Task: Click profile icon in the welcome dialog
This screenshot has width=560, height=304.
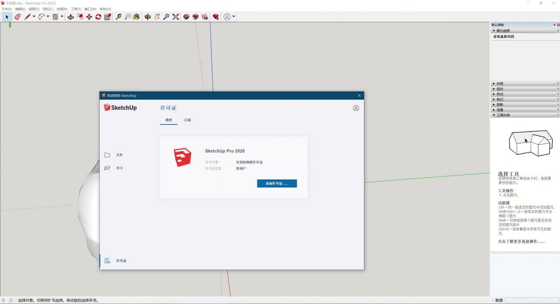Action: point(356,108)
